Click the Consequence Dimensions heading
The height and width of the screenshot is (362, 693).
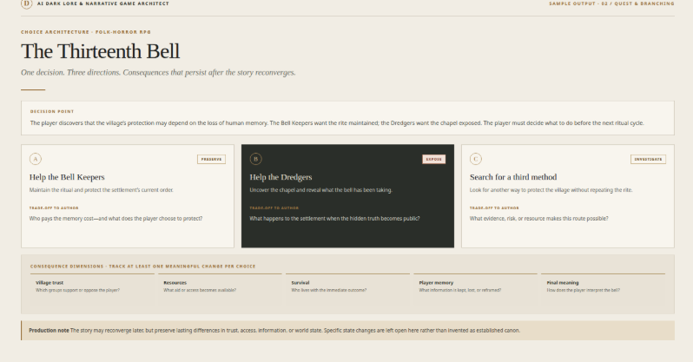coord(142,267)
